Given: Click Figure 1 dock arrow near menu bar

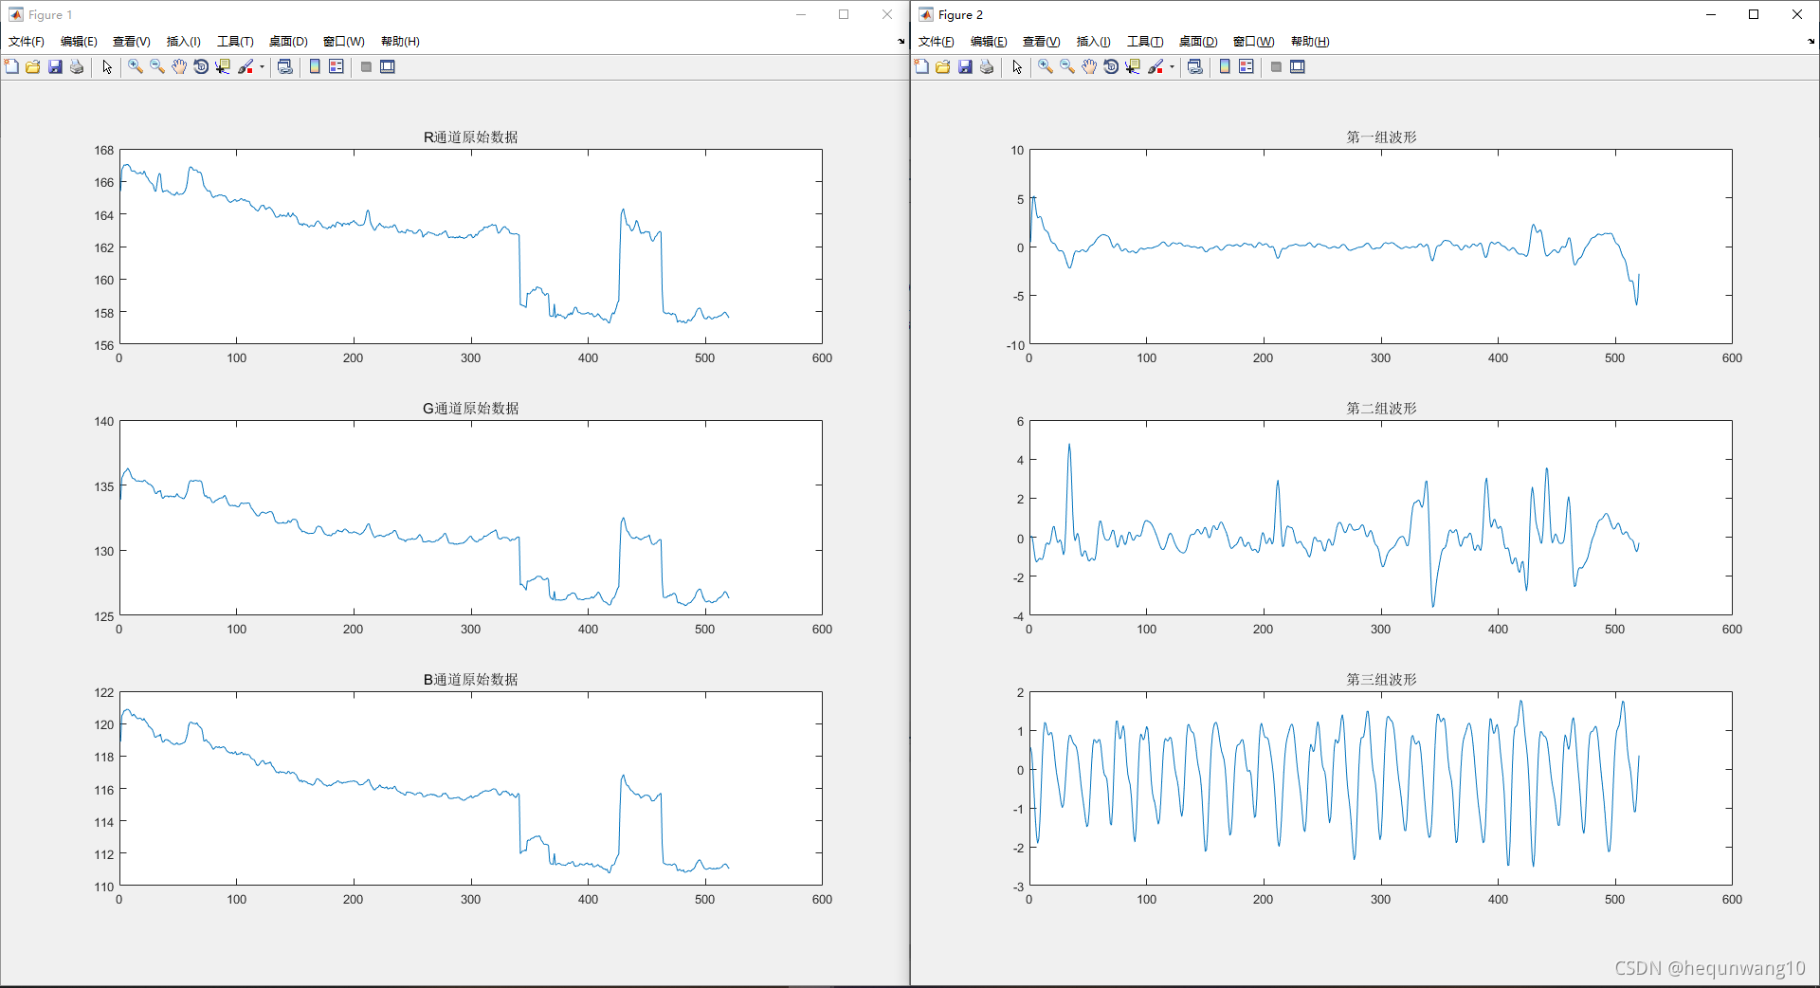Looking at the screenshot, I should [x=901, y=42].
